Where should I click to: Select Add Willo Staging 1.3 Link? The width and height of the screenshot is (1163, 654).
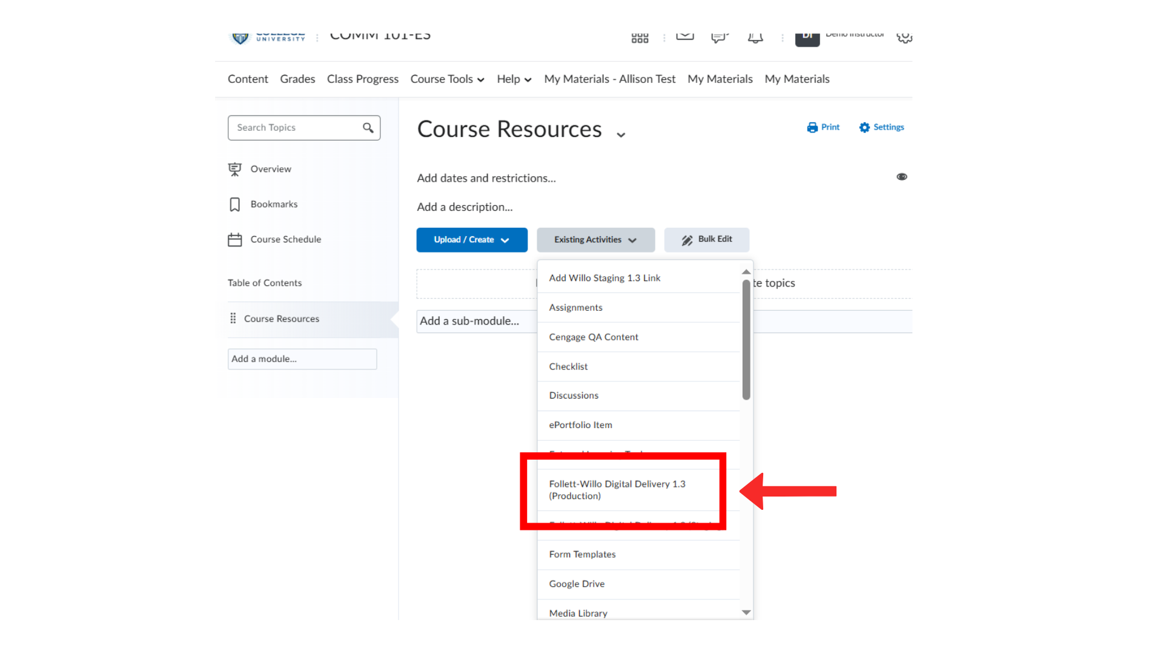(638, 278)
